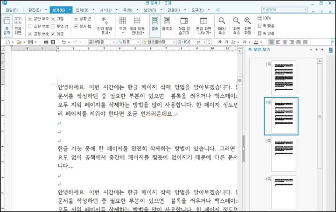This screenshot has height=212, width=336.
Task: Click 화면 축소 zoom out icon
Action: pos(236,26)
